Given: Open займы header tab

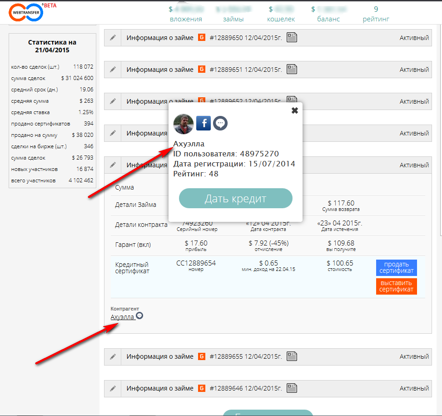Looking at the screenshot, I should [x=233, y=19].
